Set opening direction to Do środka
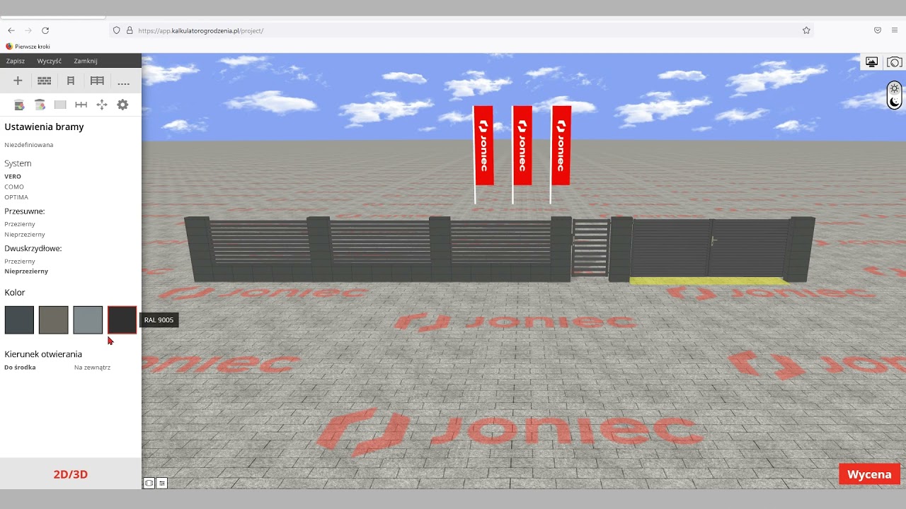The height and width of the screenshot is (509, 906). pos(20,368)
